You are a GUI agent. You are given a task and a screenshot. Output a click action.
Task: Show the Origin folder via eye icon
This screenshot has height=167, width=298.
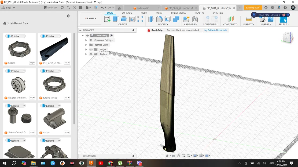click(x=91, y=49)
